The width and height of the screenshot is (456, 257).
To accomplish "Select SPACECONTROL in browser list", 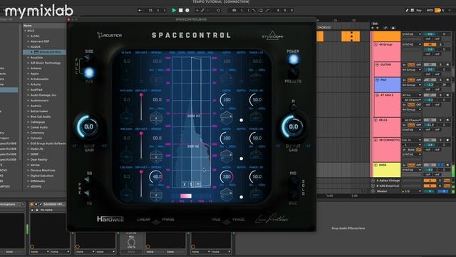I will (44, 52).
